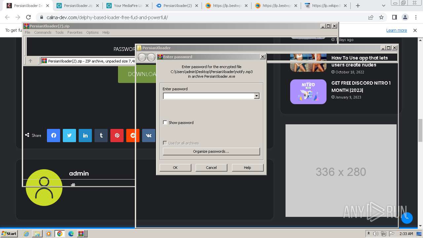Share the post on VK
The image size is (423, 238).
pos(149,136)
